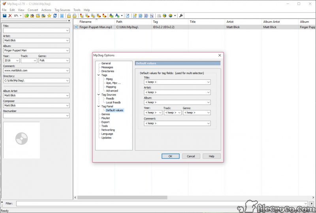Select Updates in options tree
The height and width of the screenshot is (213, 316).
[106, 138]
